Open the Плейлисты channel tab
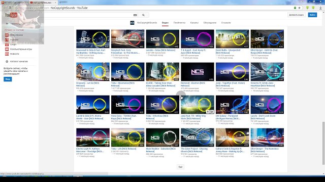This screenshot has width=325, height=182. pos(179,23)
